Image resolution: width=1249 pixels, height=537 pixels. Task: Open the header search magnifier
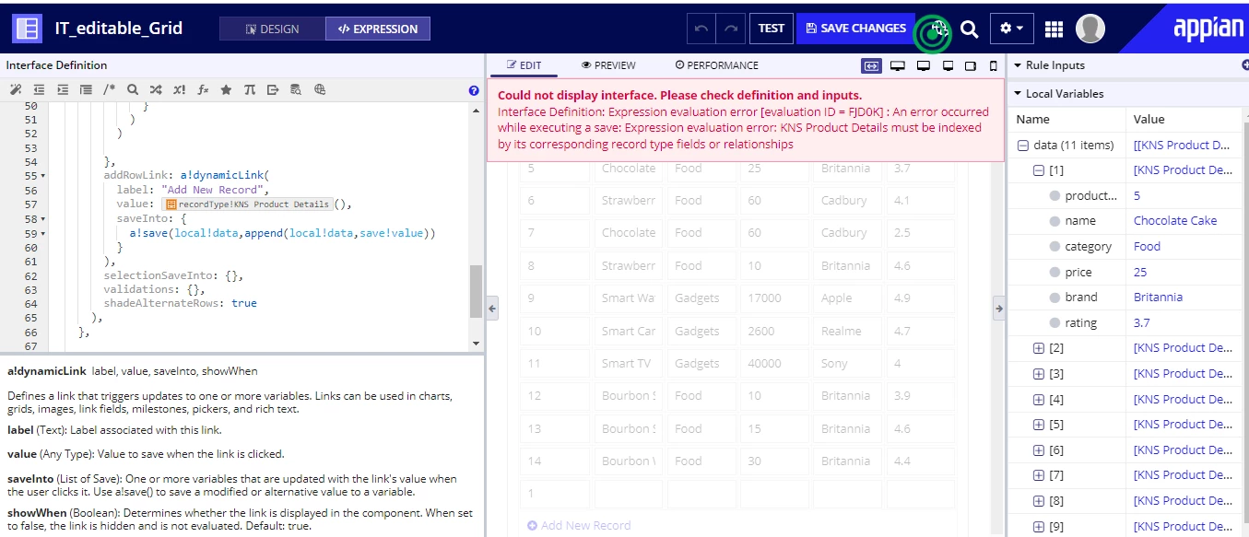(969, 29)
